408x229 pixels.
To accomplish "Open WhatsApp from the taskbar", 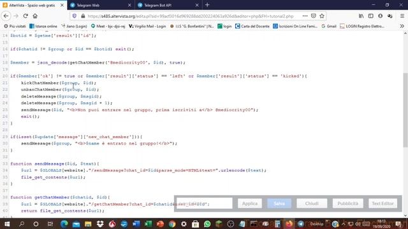I will pos(207,224).
